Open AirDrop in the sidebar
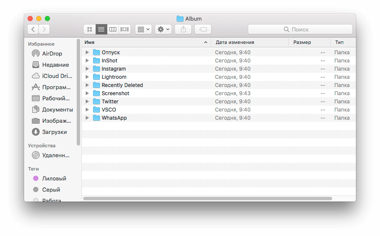Viewport: 380px width, 236px height. pos(52,53)
